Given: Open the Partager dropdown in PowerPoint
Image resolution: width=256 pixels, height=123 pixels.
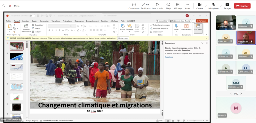Looking at the screenshot, I should pyautogui.click(x=207, y=21).
